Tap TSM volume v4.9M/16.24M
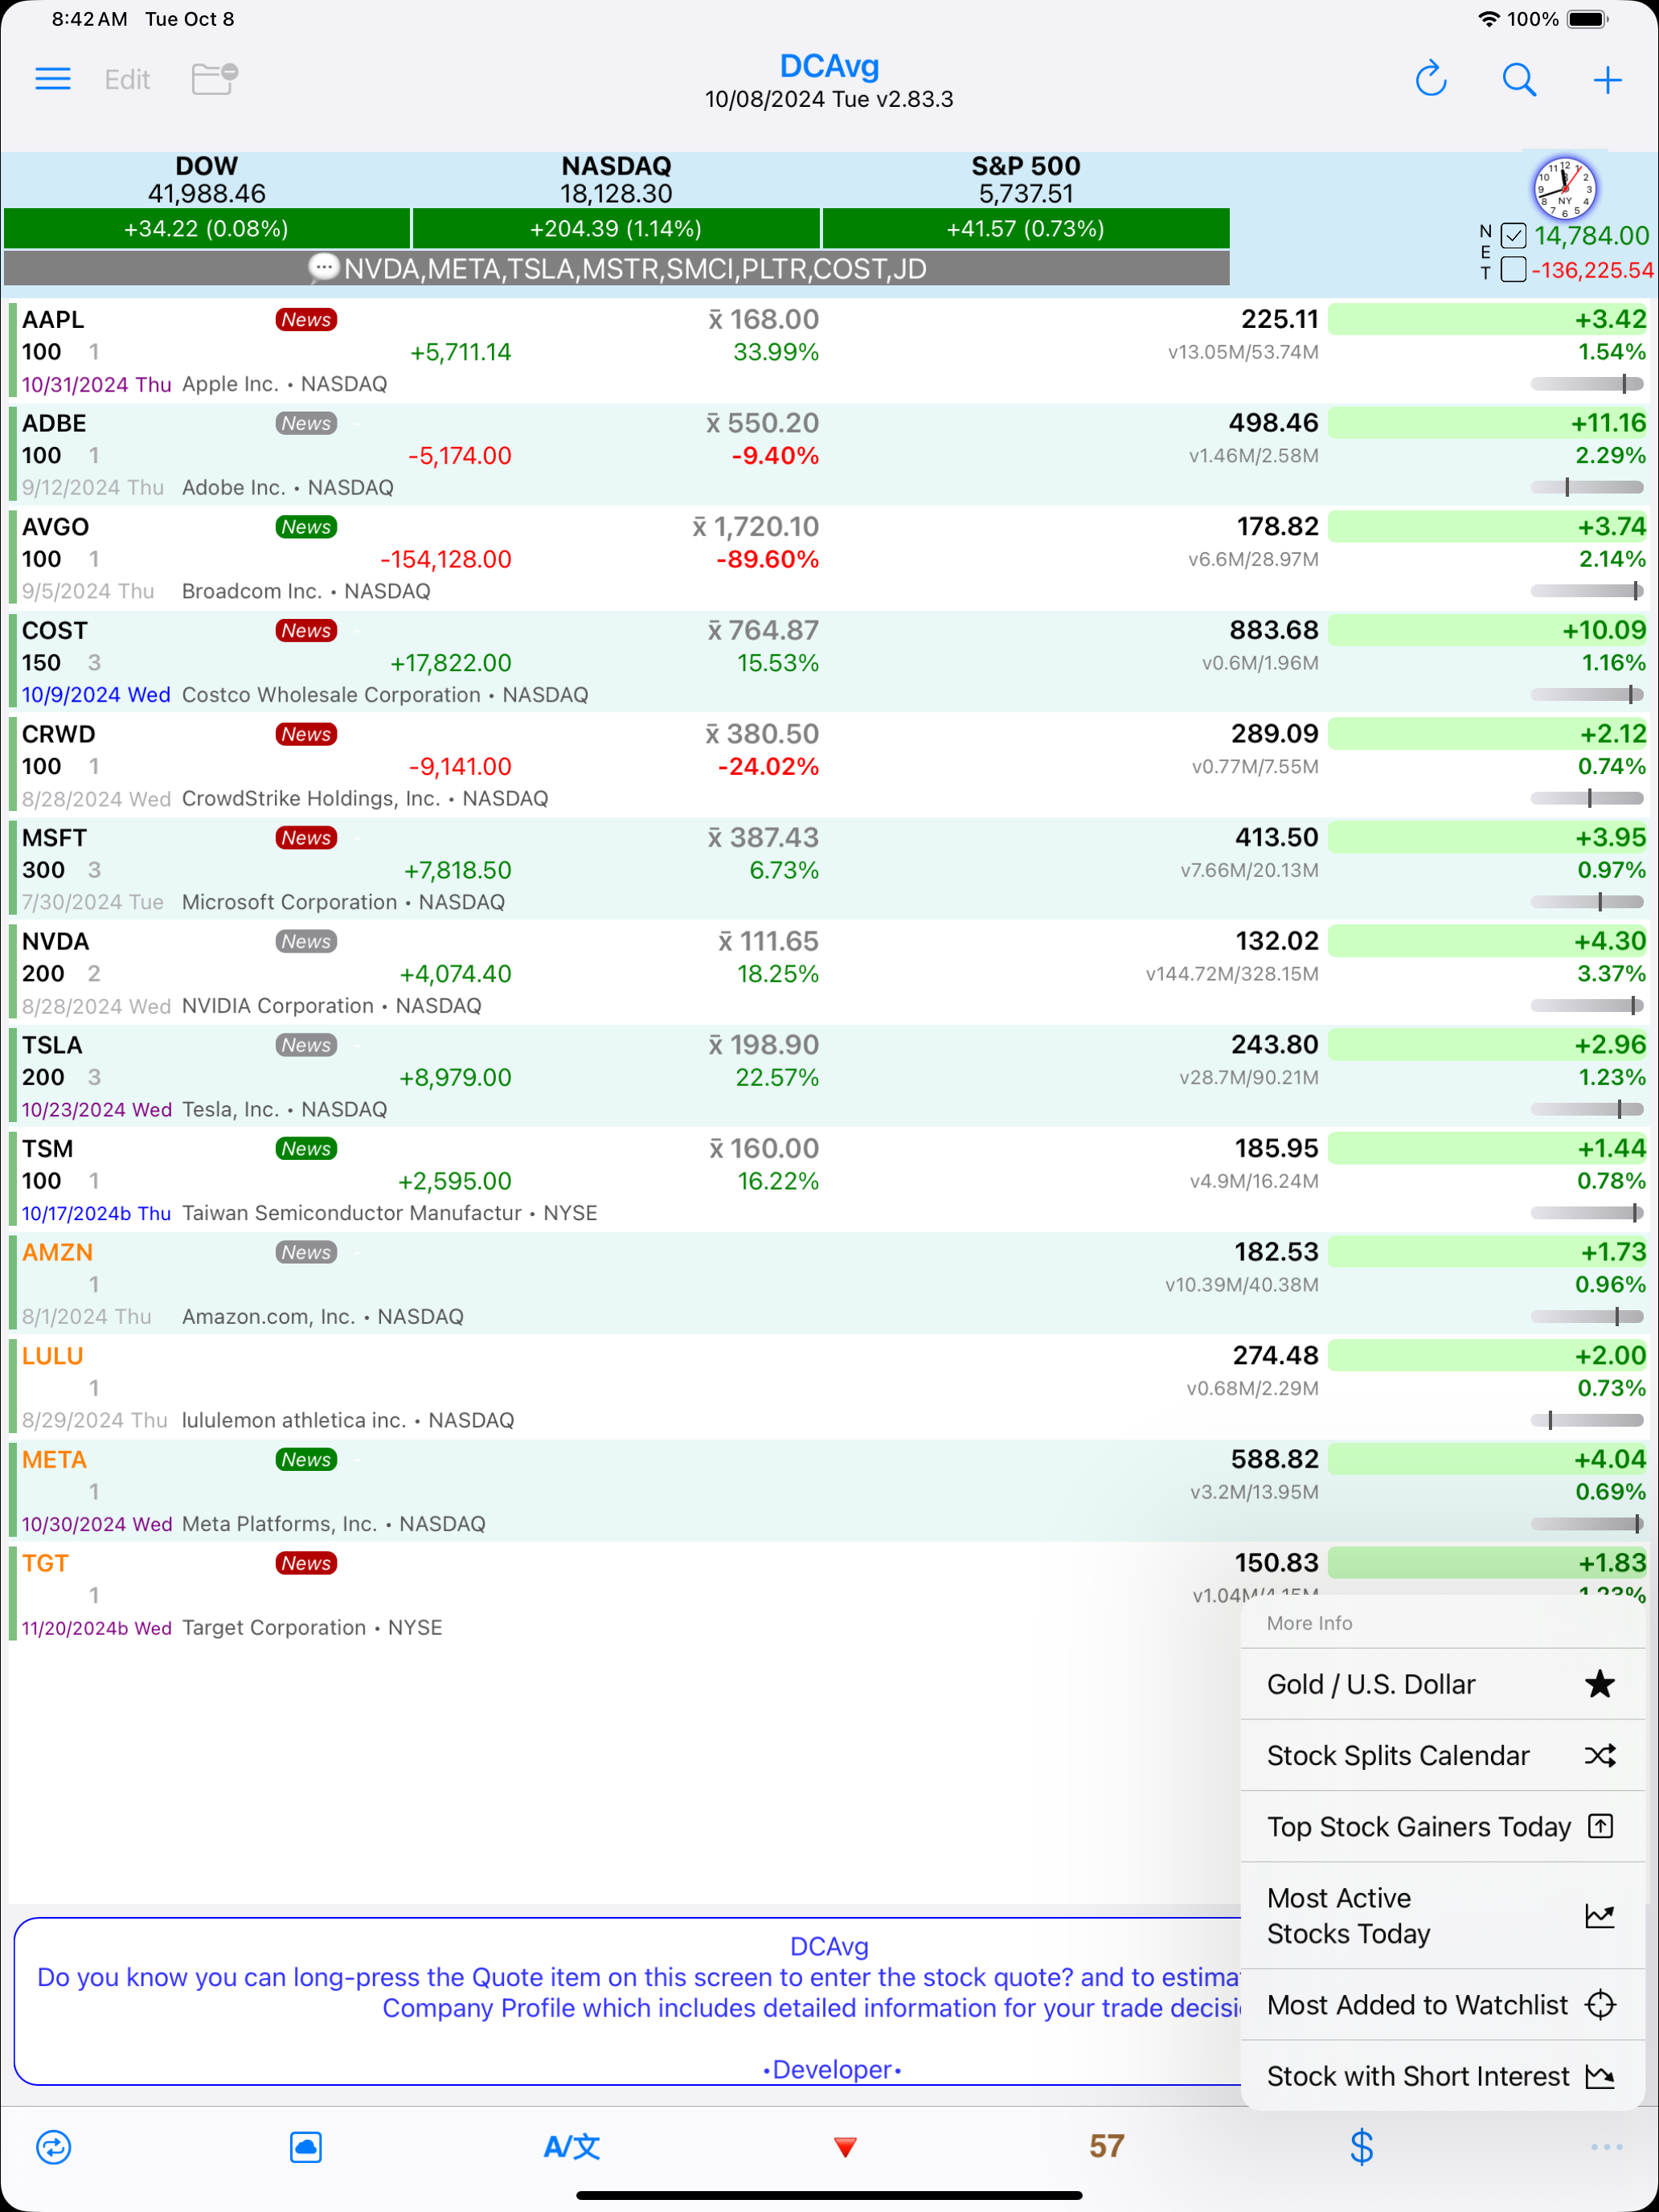1659x2212 pixels. [x=1254, y=1181]
